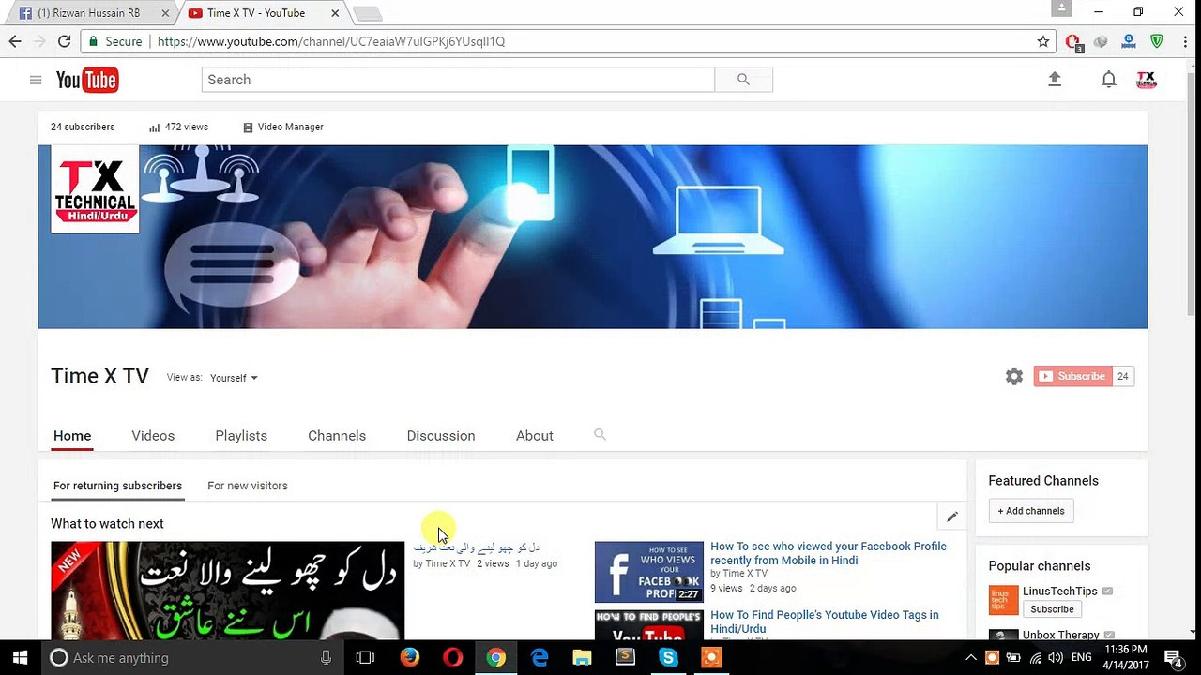This screenshot has width=1201, height=675.
Task: Open the notifications bell
Action: (x=1109, y=80)
